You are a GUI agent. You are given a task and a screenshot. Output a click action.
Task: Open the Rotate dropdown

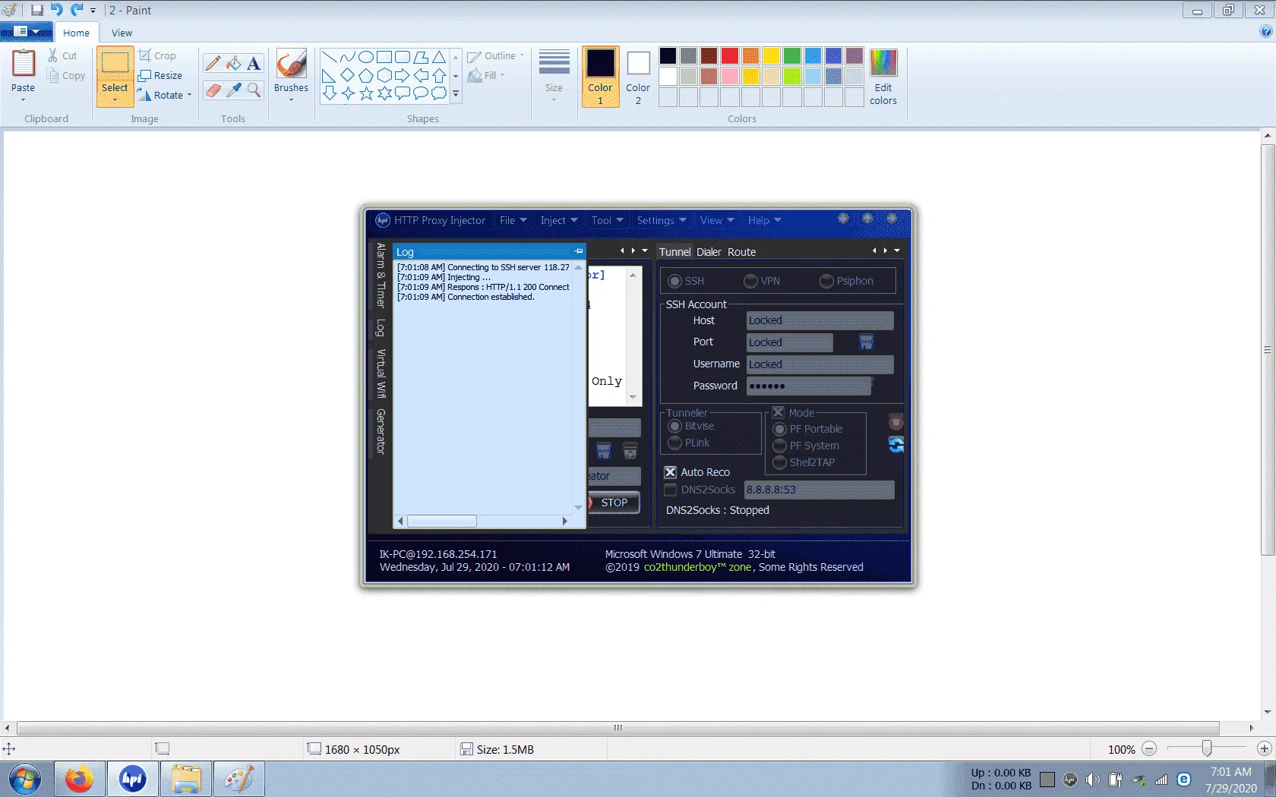click(x=165, y=95)
